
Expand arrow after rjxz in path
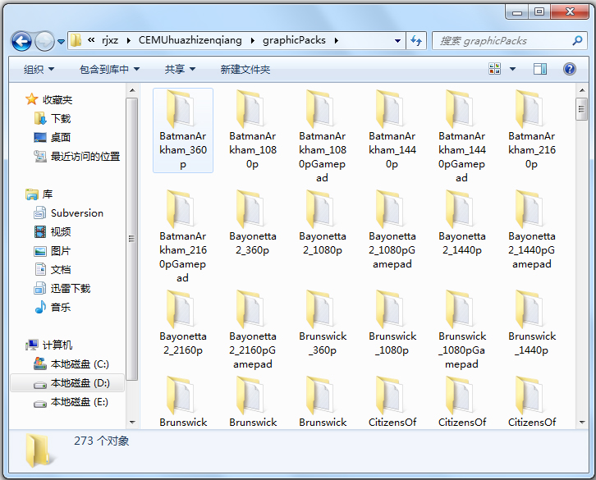click(x=128, y=41)
